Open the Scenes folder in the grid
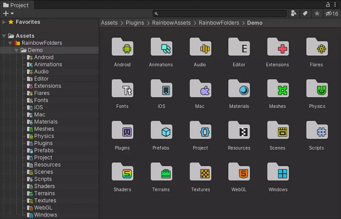Viewport: 341px width, 219px height. coord(278,130)
